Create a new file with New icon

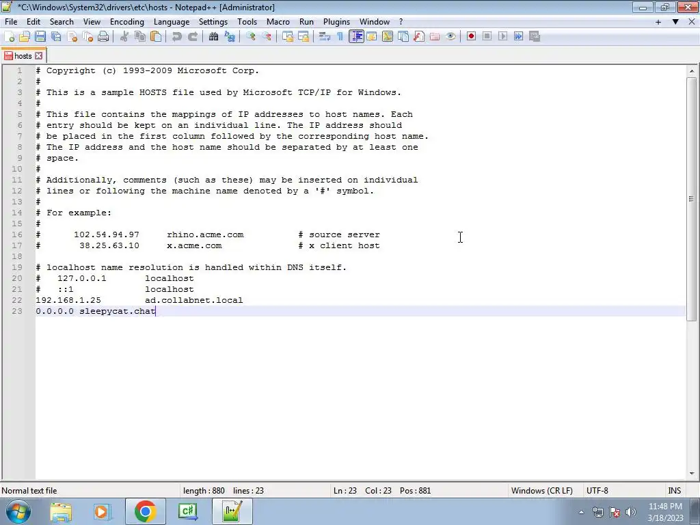9,37
